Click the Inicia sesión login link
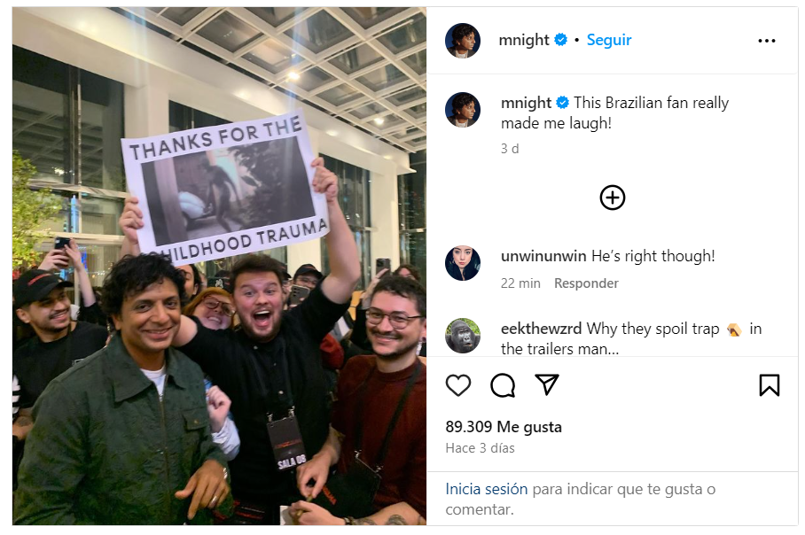Screen dimensions: 805x535 486,489
